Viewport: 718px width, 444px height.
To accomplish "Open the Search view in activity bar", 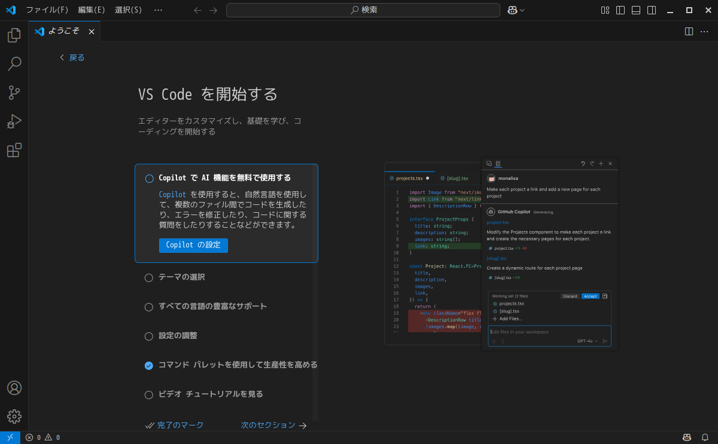I will (x=14, y=64).
